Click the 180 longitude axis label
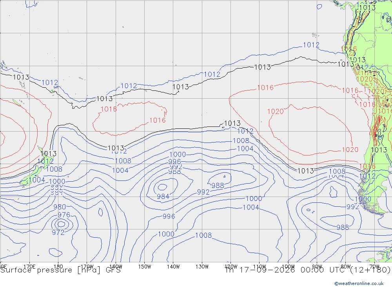Image resolution: width=392 pixels, height=287 pixels. (x=58, y=267)
